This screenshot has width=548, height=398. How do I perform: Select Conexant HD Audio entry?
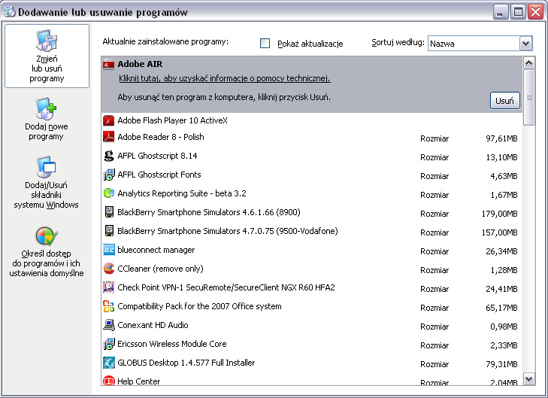tap(312, 326)
